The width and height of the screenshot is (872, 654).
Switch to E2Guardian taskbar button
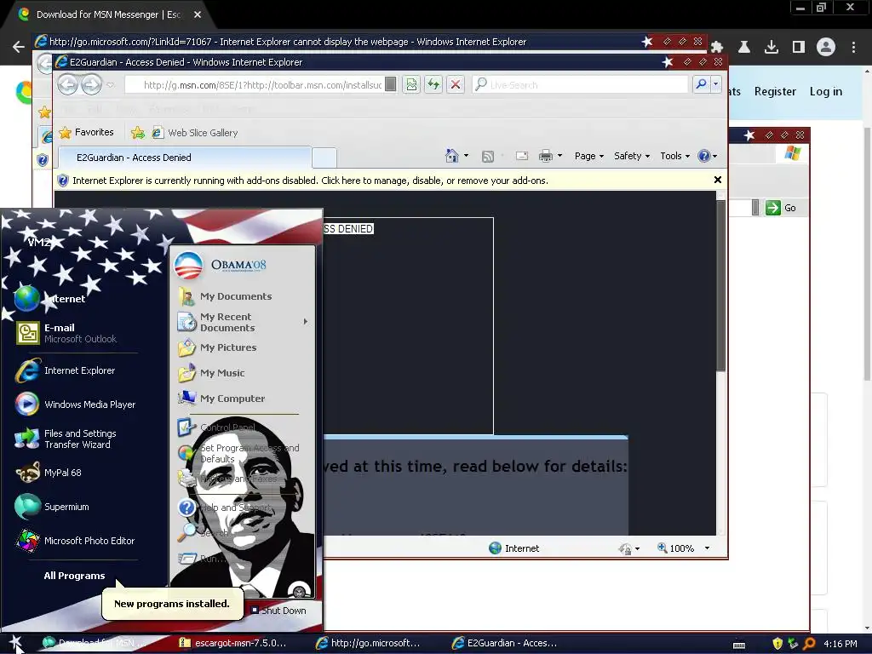click(504, 643)
